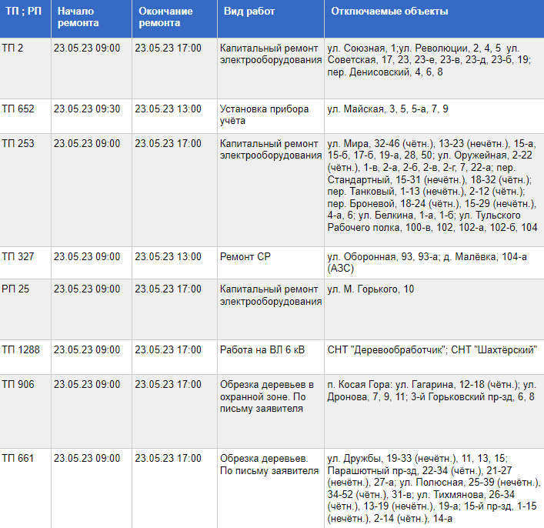Select the 'Ремонт СР' cell
The image size is (544, 528).
(245, 256)
